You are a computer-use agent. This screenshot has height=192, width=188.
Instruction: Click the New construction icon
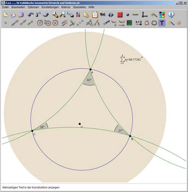(6, 15)
